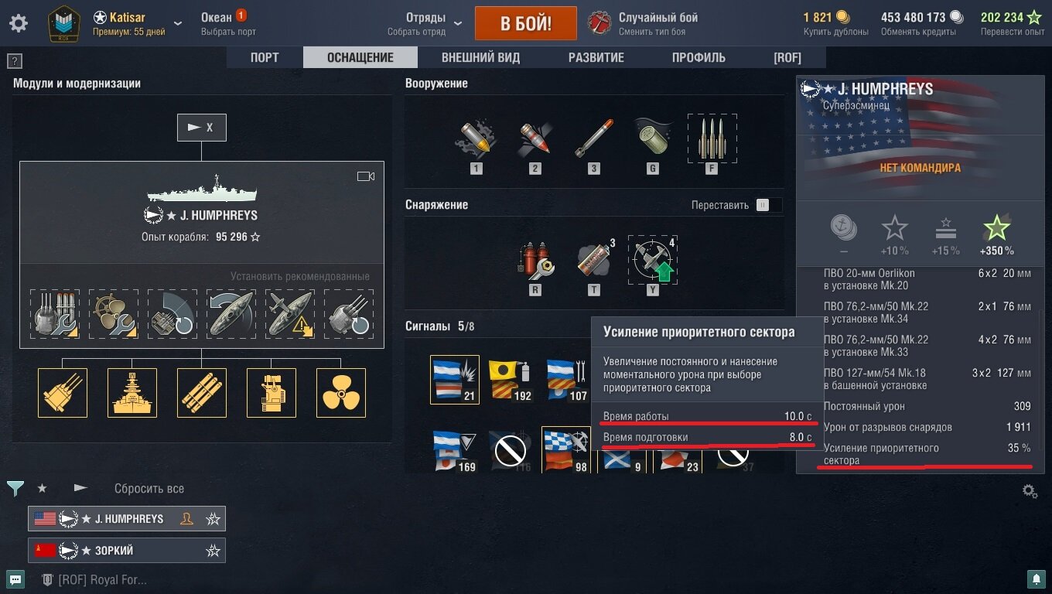Select the smoke generator consumable
The image size is (1052, 594).
click(x=594, y=260)
